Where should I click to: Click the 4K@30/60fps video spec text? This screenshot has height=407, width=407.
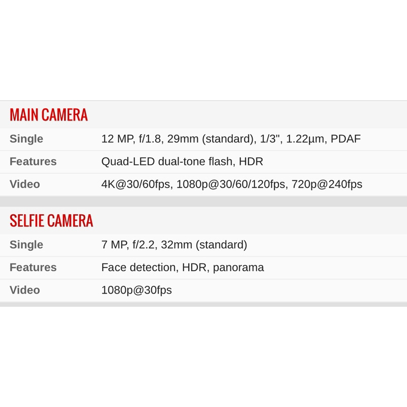[x=137, y=184]
